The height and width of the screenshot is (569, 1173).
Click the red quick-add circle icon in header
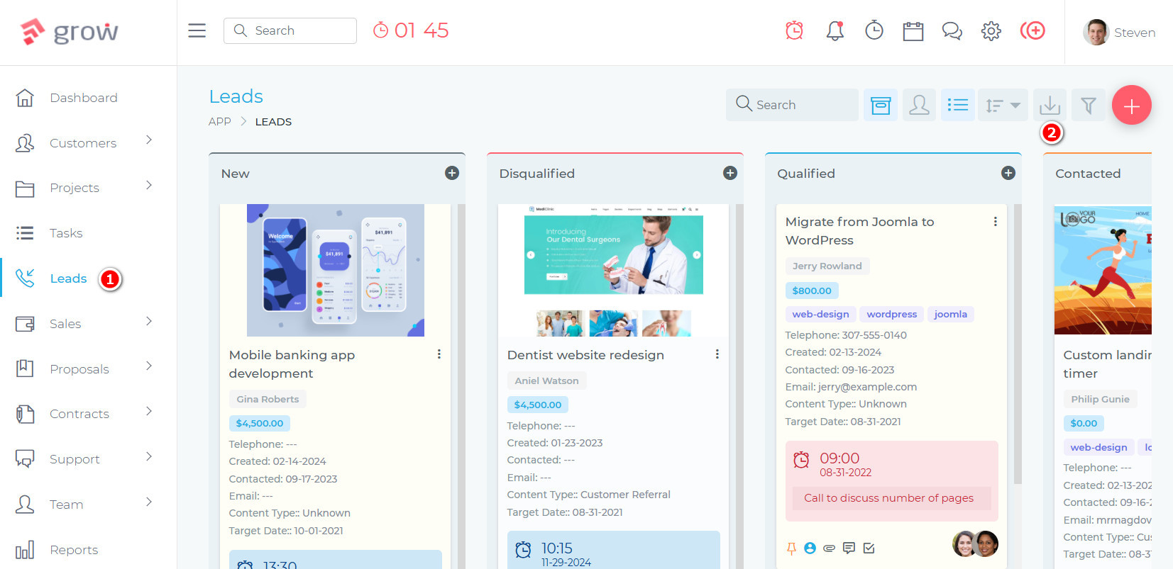point(1032,30)
